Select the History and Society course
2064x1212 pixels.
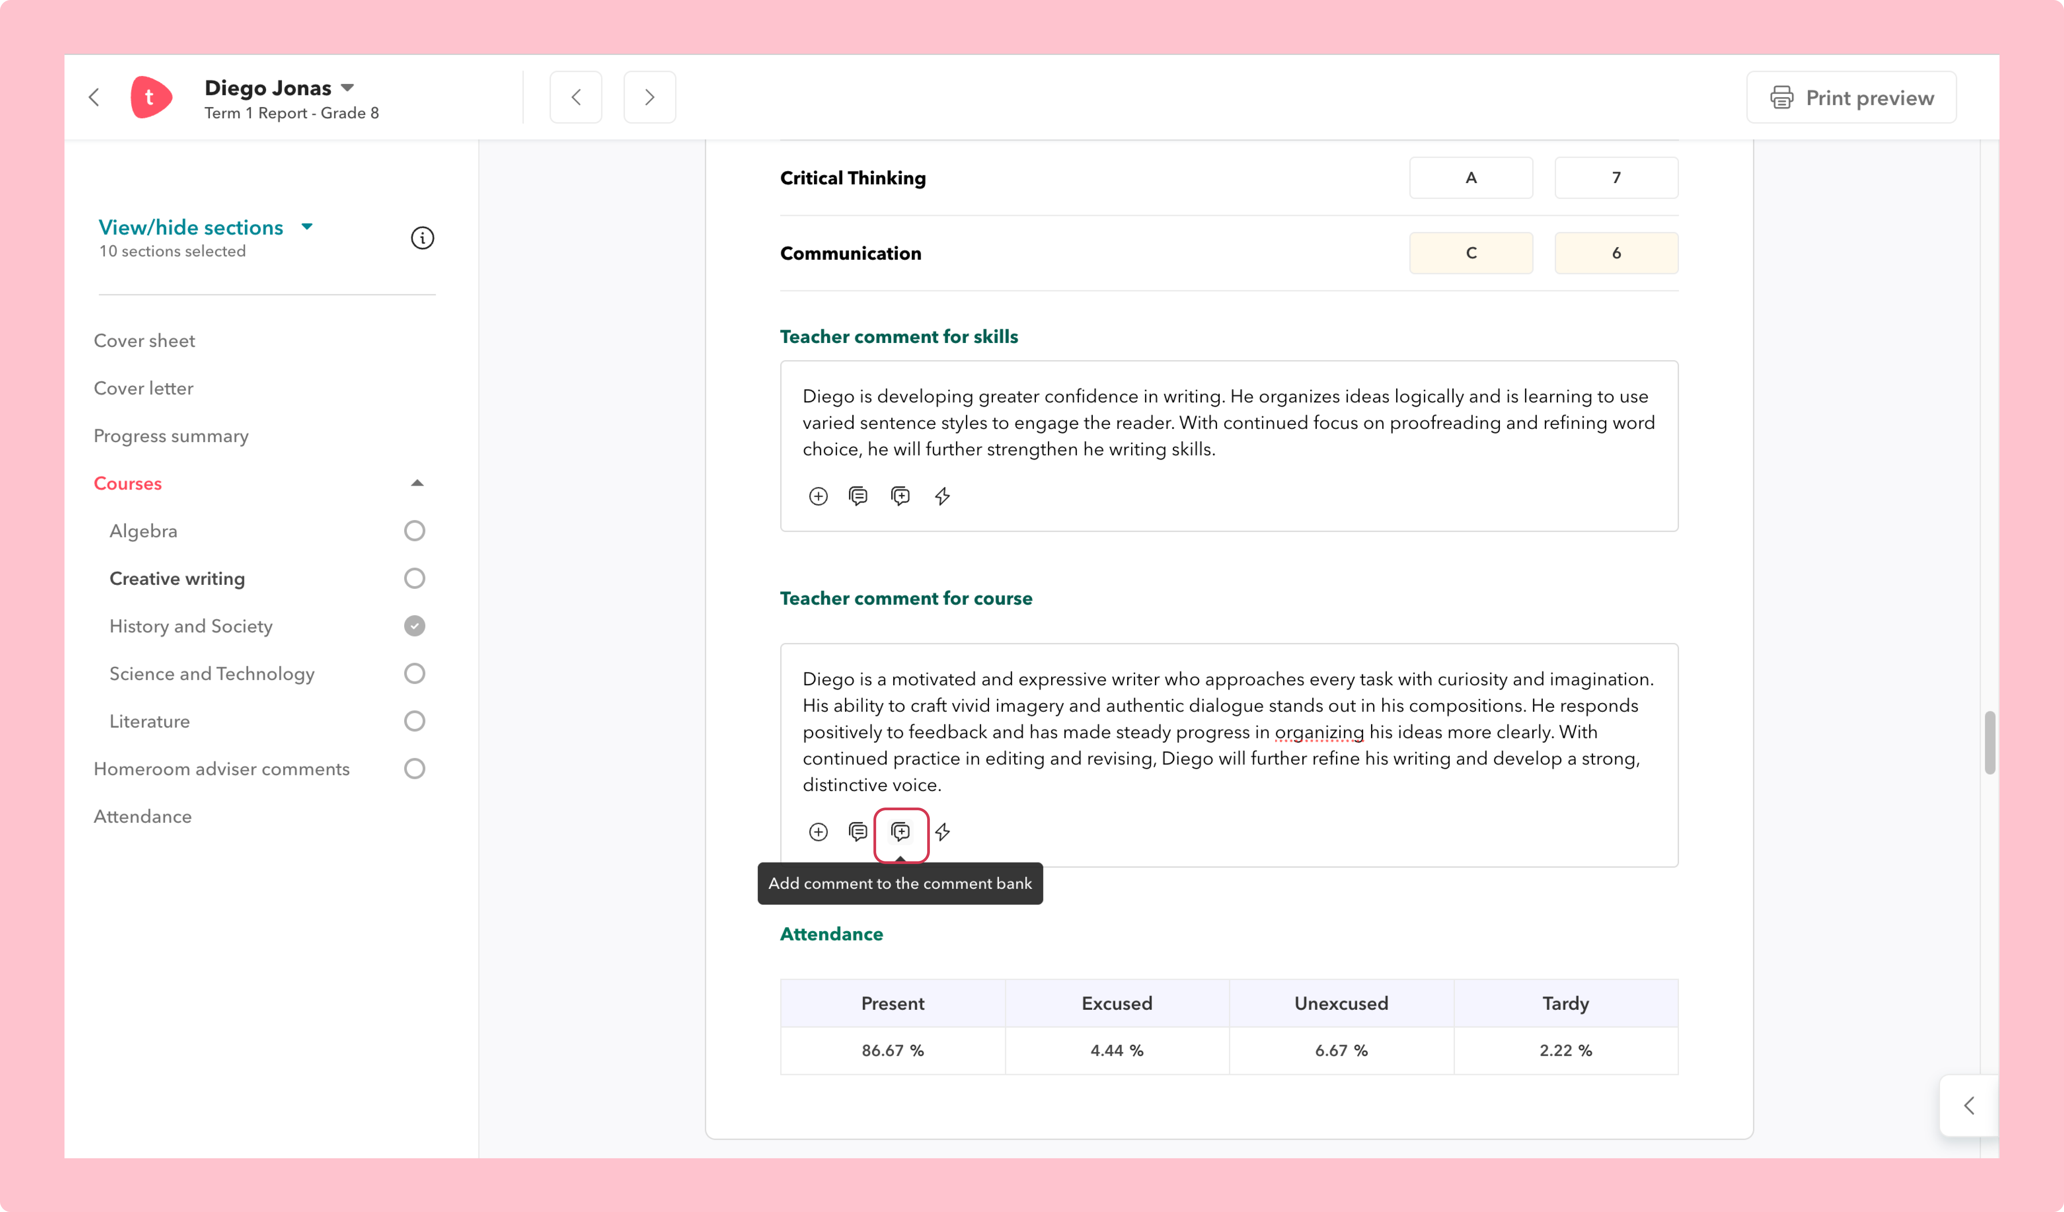[191, 626]
